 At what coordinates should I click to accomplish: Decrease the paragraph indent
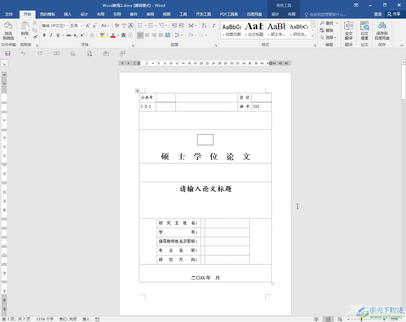coord(175,25)
